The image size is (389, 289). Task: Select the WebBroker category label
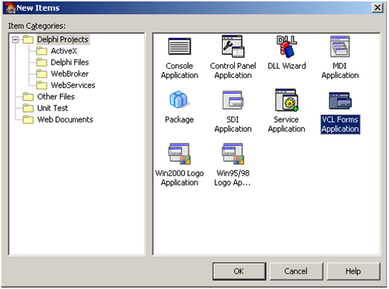coord(70,74)
